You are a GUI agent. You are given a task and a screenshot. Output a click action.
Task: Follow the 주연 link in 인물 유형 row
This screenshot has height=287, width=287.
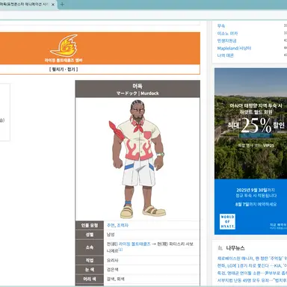pyautogui.click(x=111, y=225)
